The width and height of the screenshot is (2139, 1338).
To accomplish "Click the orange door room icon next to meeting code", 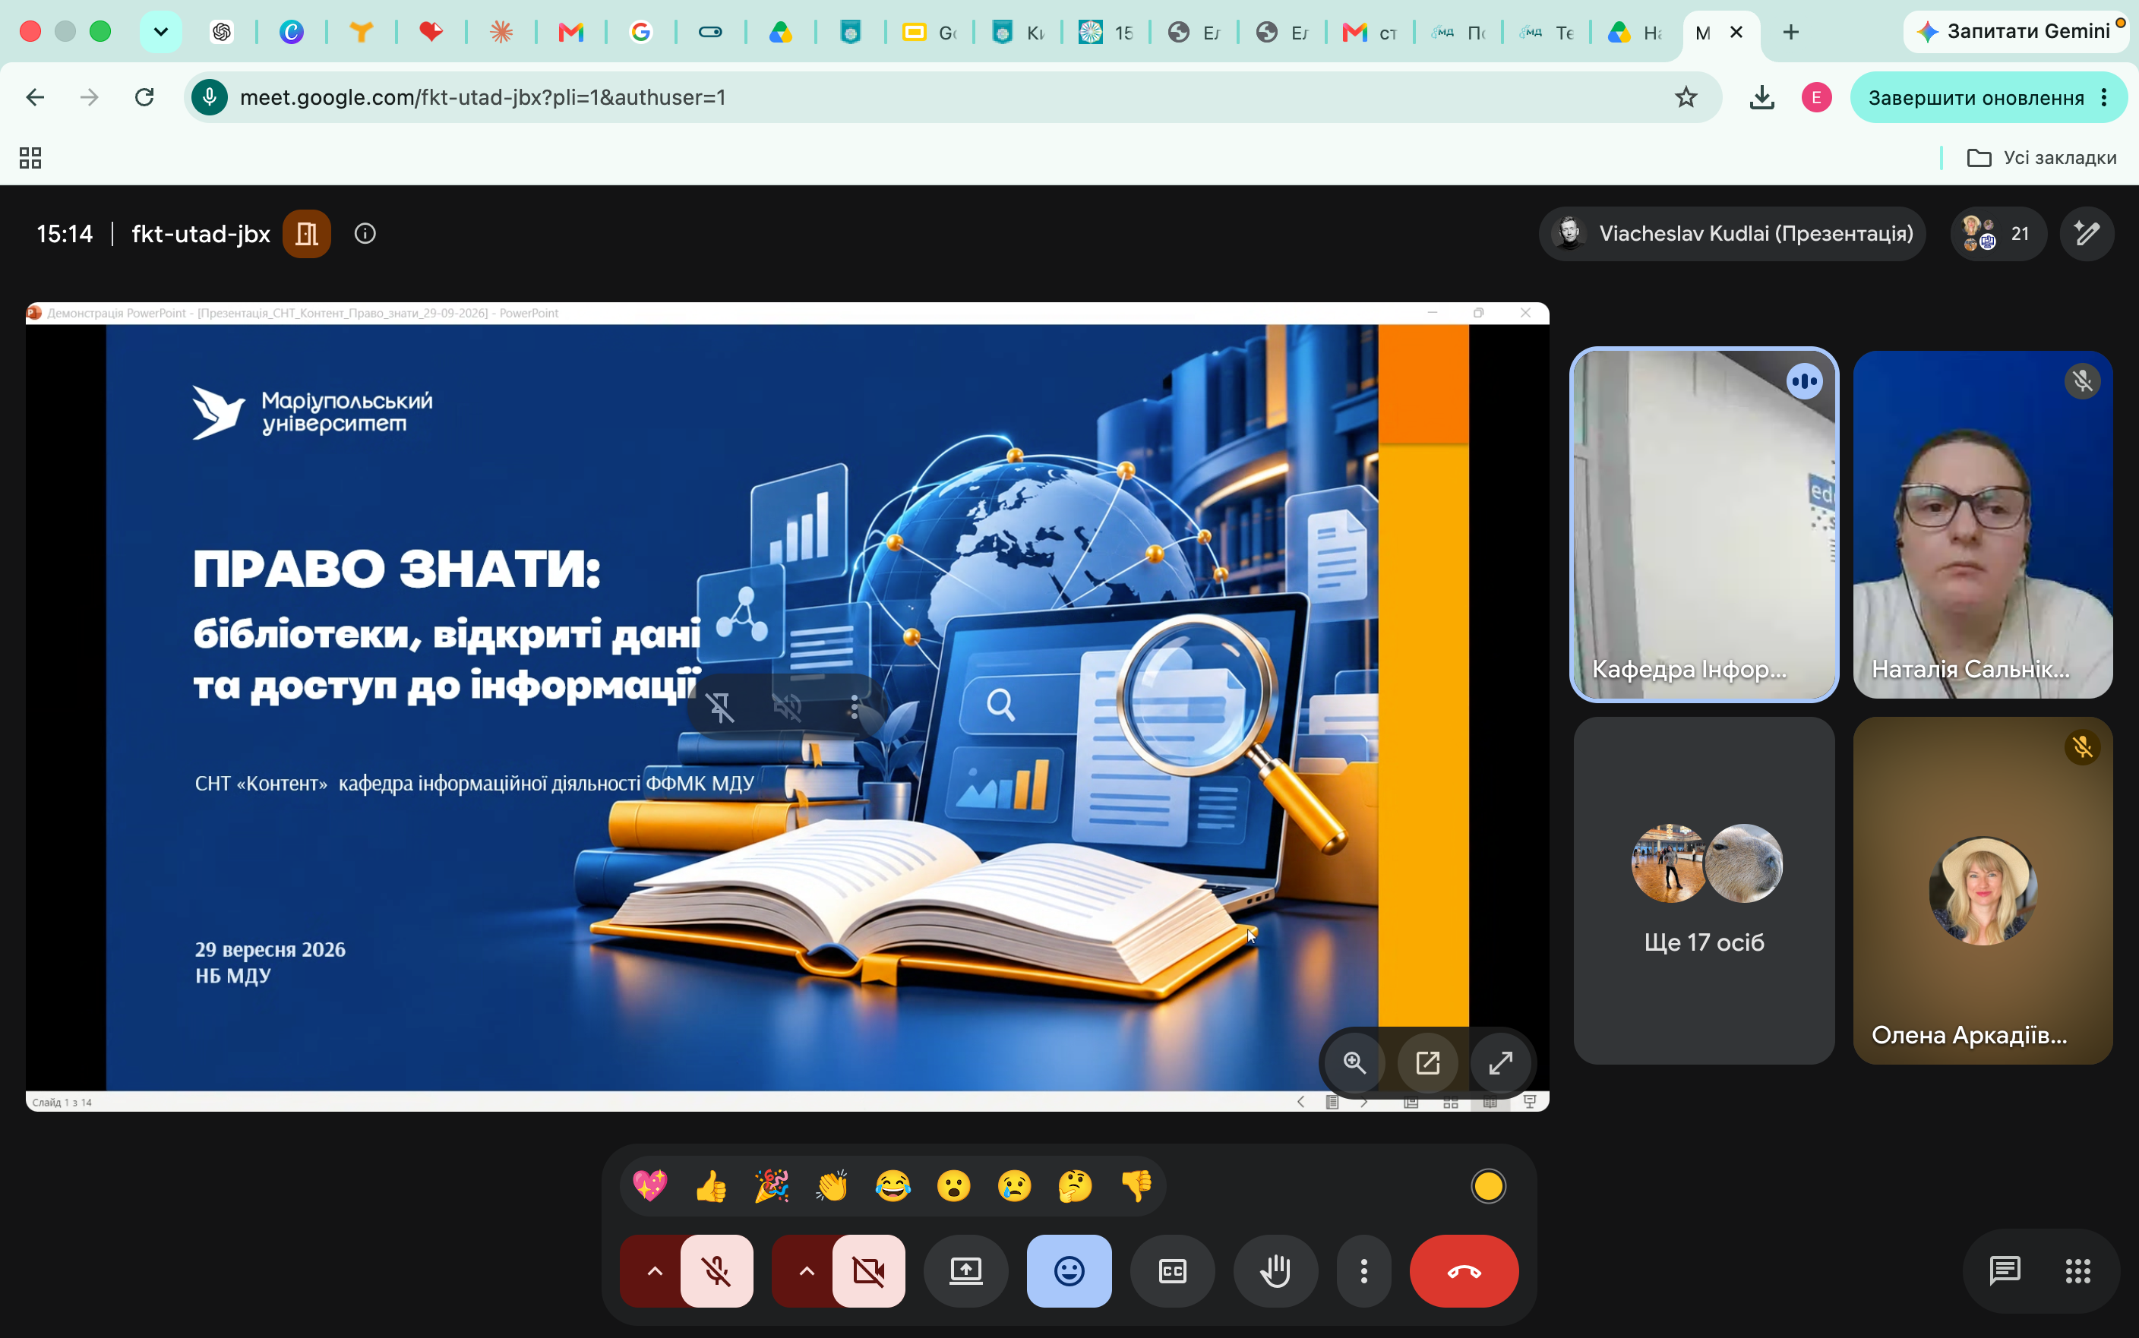I will click(306, 234).
